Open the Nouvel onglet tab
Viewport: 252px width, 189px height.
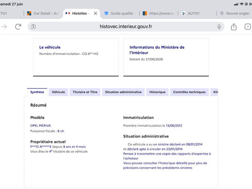235,13
